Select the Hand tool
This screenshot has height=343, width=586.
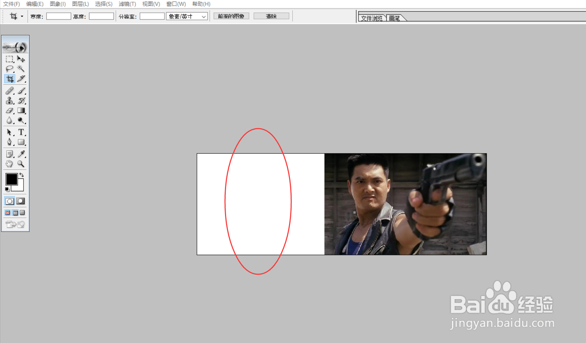10,164
